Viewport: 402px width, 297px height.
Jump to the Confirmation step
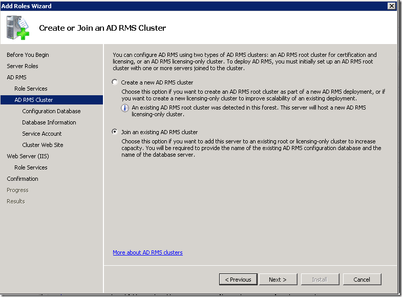click(23, 179)
